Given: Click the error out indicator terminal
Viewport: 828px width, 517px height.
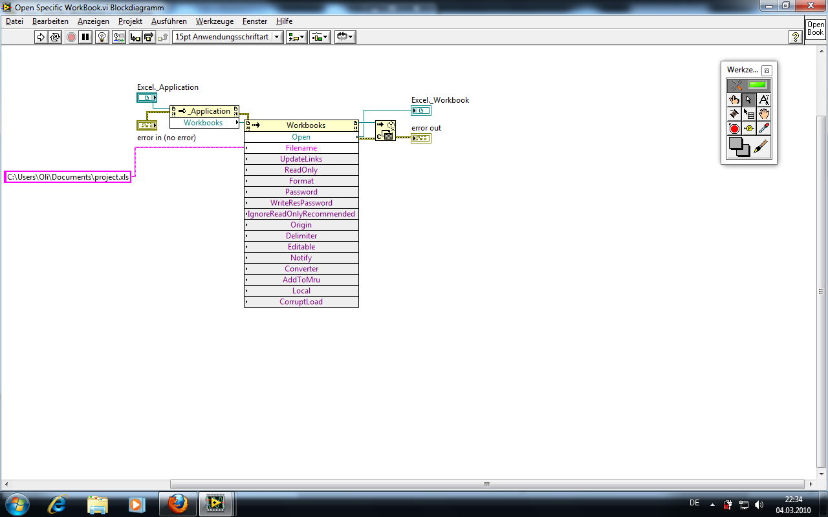Looking at the screenshot, I should click(421, 138).
